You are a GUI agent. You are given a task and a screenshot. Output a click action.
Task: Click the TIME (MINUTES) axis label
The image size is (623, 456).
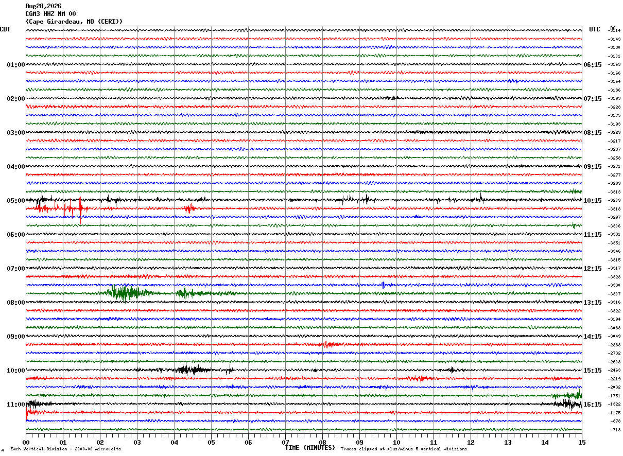tap(310, 448)
